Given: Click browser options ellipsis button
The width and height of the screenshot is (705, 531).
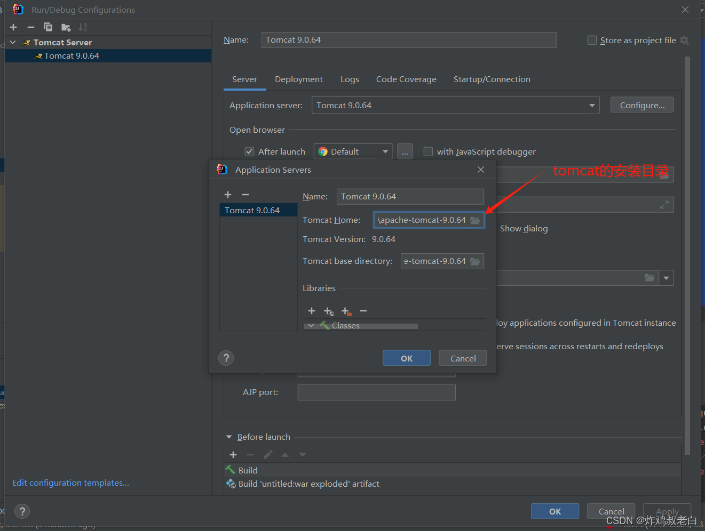Looking at the screenshot, I should (x=405, y=152).
